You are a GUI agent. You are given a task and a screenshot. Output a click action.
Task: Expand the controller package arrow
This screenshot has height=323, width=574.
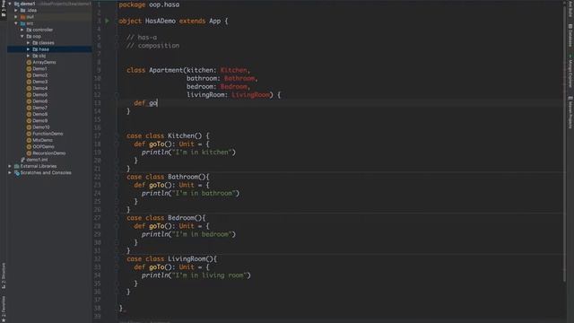coord(22,30)
